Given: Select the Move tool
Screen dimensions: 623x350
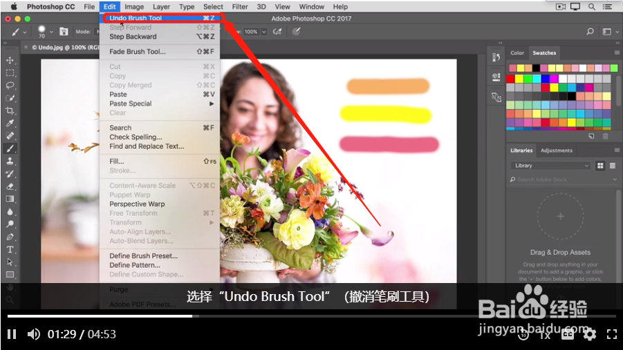Looking at the screenshot, I should pyautogui.click(x=10, y=60).
